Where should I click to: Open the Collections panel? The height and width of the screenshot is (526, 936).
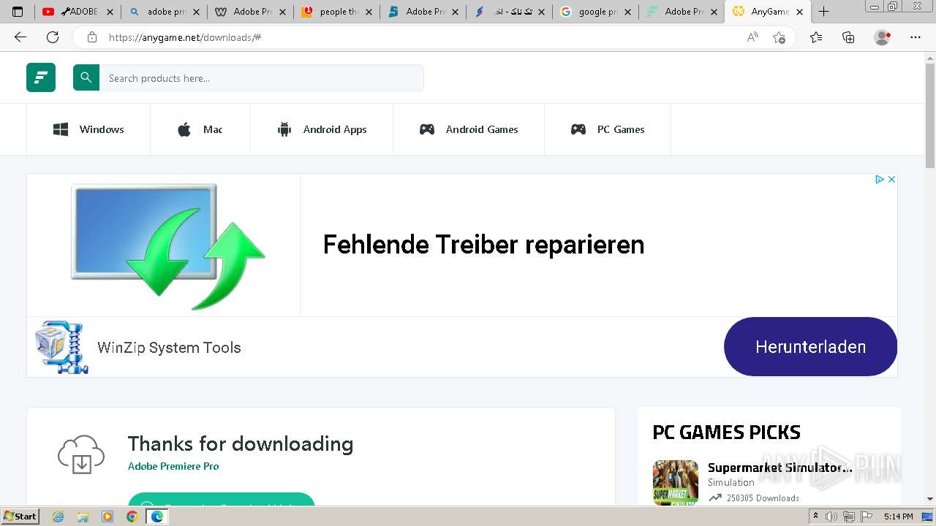click(848, 37)
